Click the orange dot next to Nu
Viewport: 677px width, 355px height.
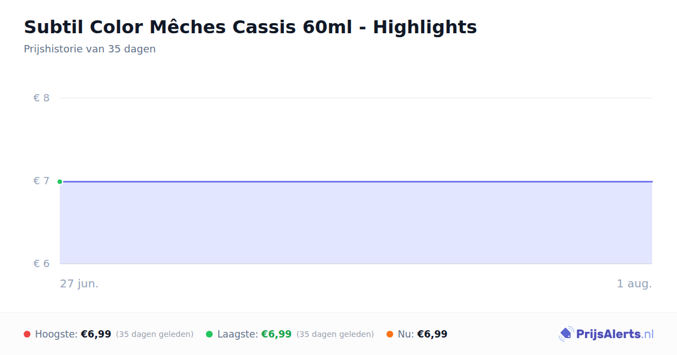[x=390, y=334]
